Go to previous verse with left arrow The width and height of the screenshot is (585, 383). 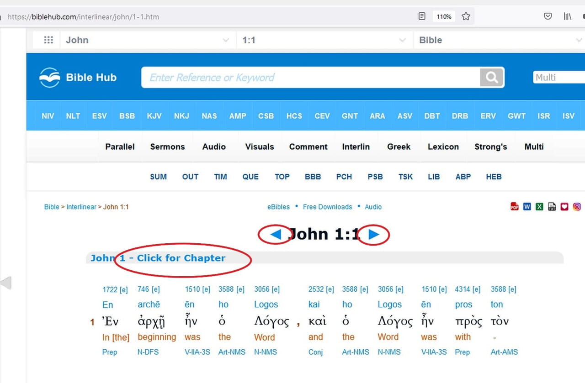click(276, 235)
